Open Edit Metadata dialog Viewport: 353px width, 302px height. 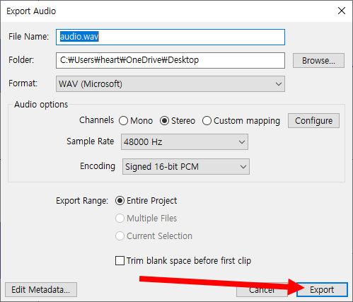tap(41, 290)
